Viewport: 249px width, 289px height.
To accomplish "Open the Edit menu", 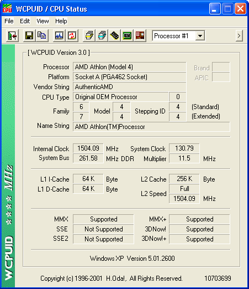I will point(25,21).
